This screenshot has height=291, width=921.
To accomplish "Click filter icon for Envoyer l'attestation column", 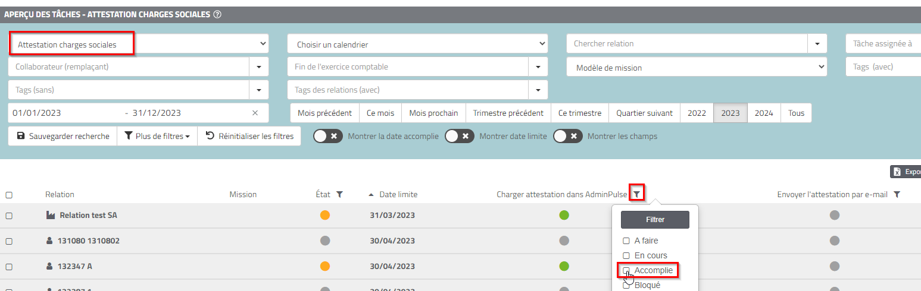I will pyautogui.click(x=897, y=194).
